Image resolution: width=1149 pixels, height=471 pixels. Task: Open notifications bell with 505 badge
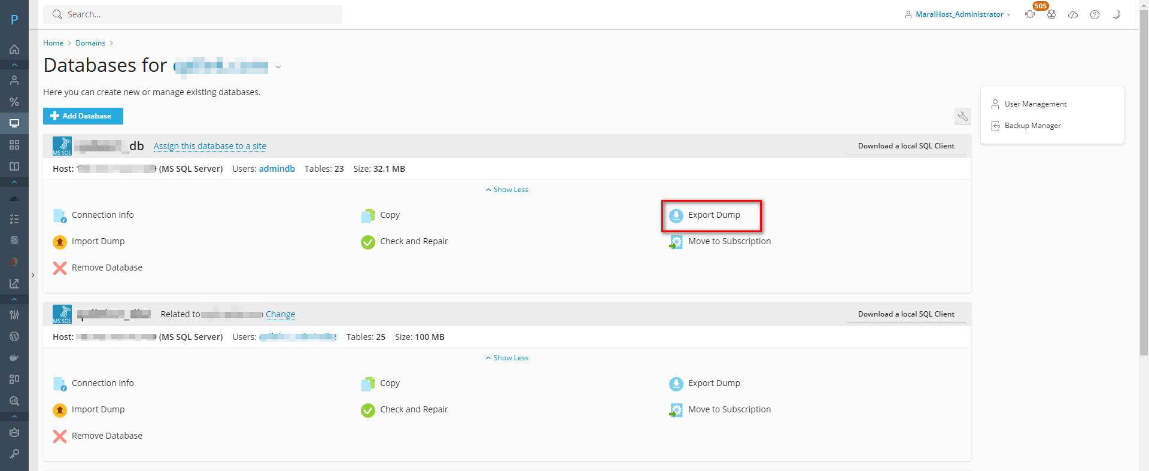pyautogui.click(x=1030, y=14)
